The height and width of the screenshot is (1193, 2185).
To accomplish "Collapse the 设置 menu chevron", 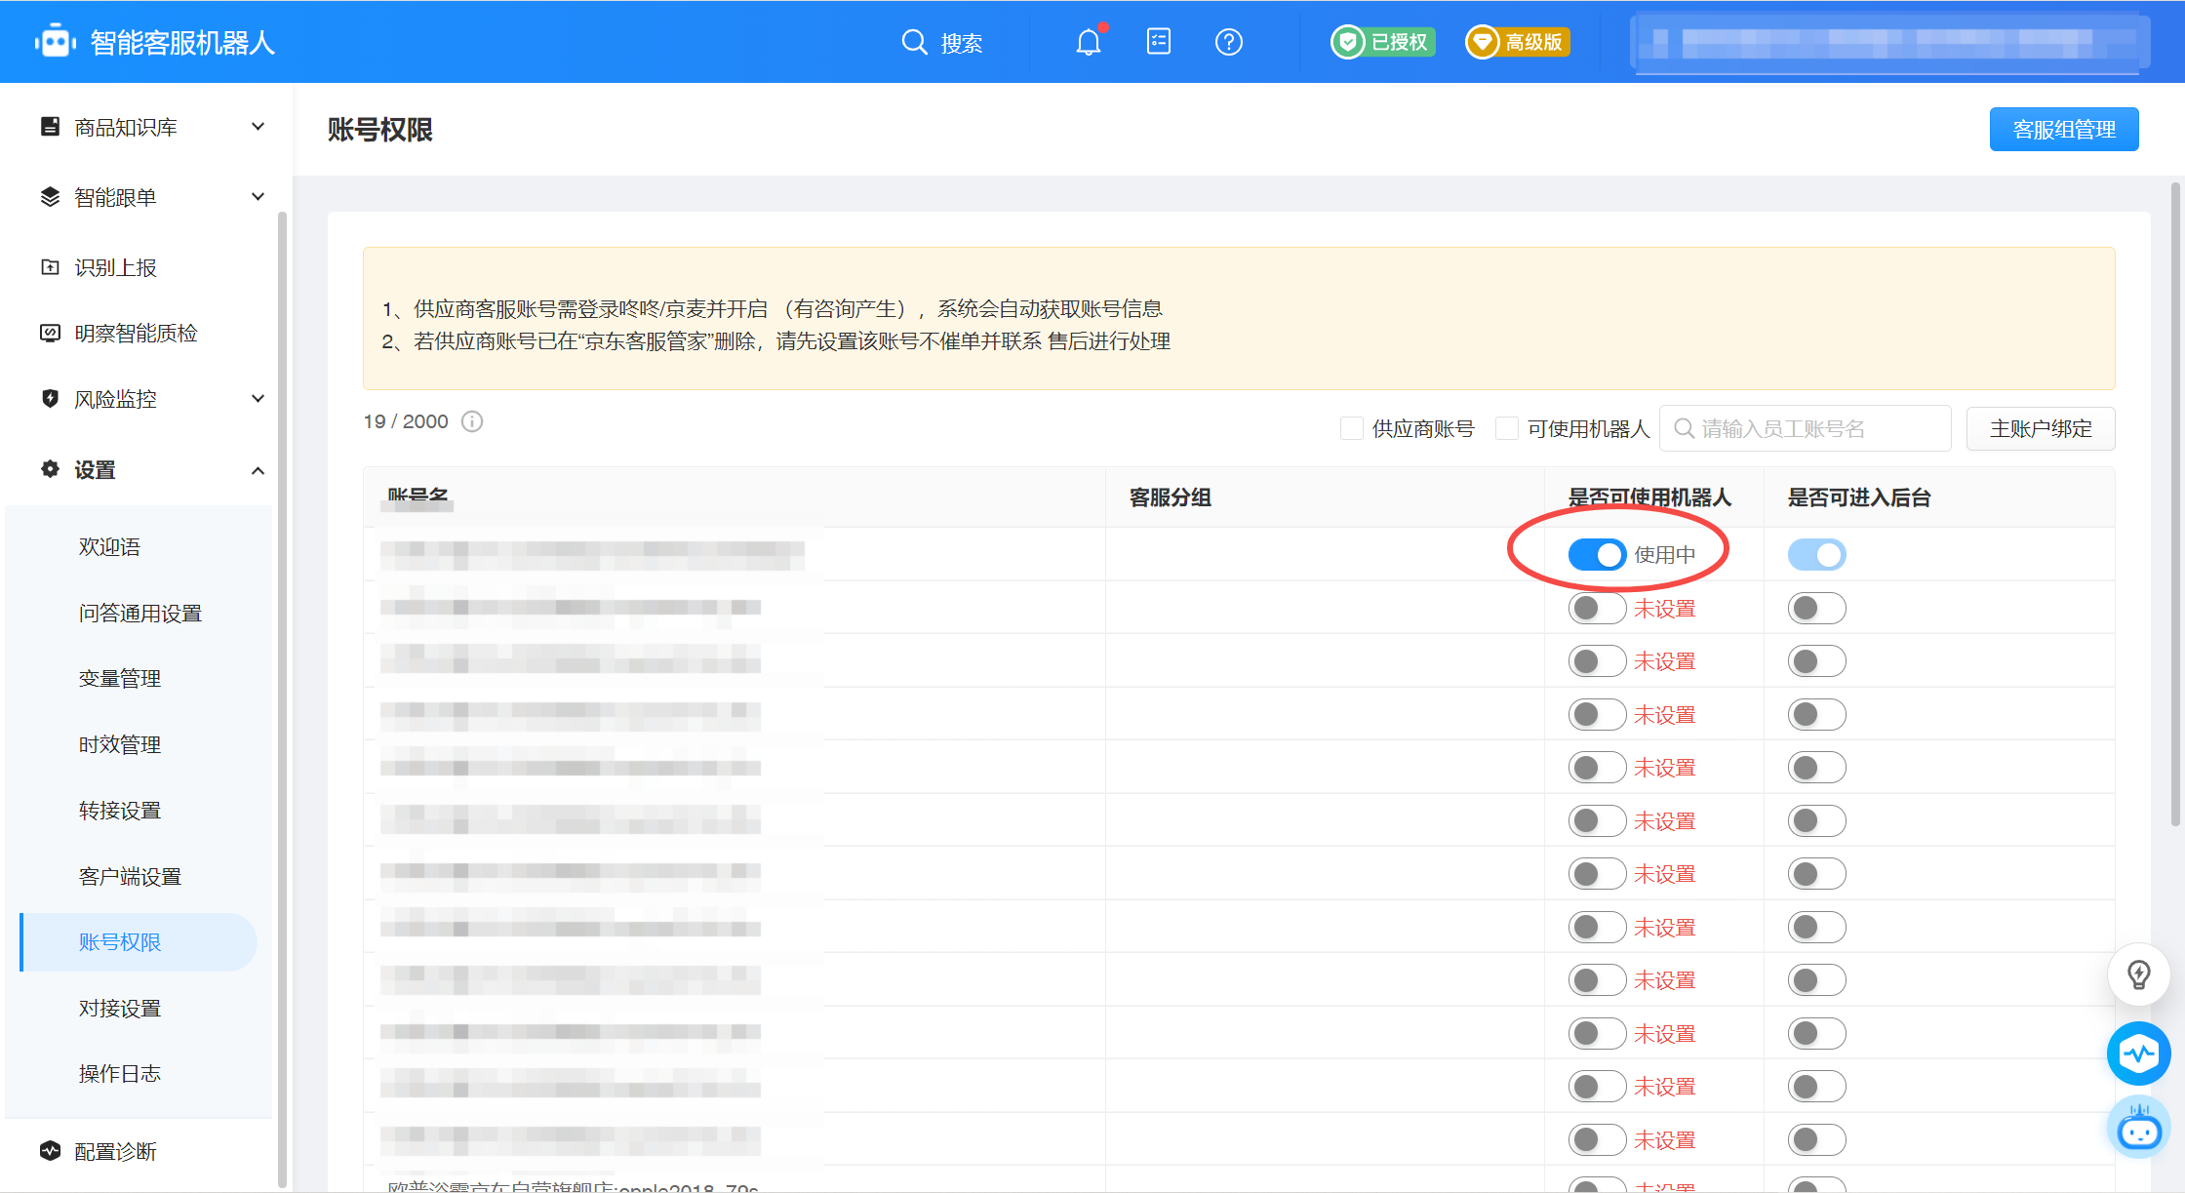I will [x=258, y=470].
